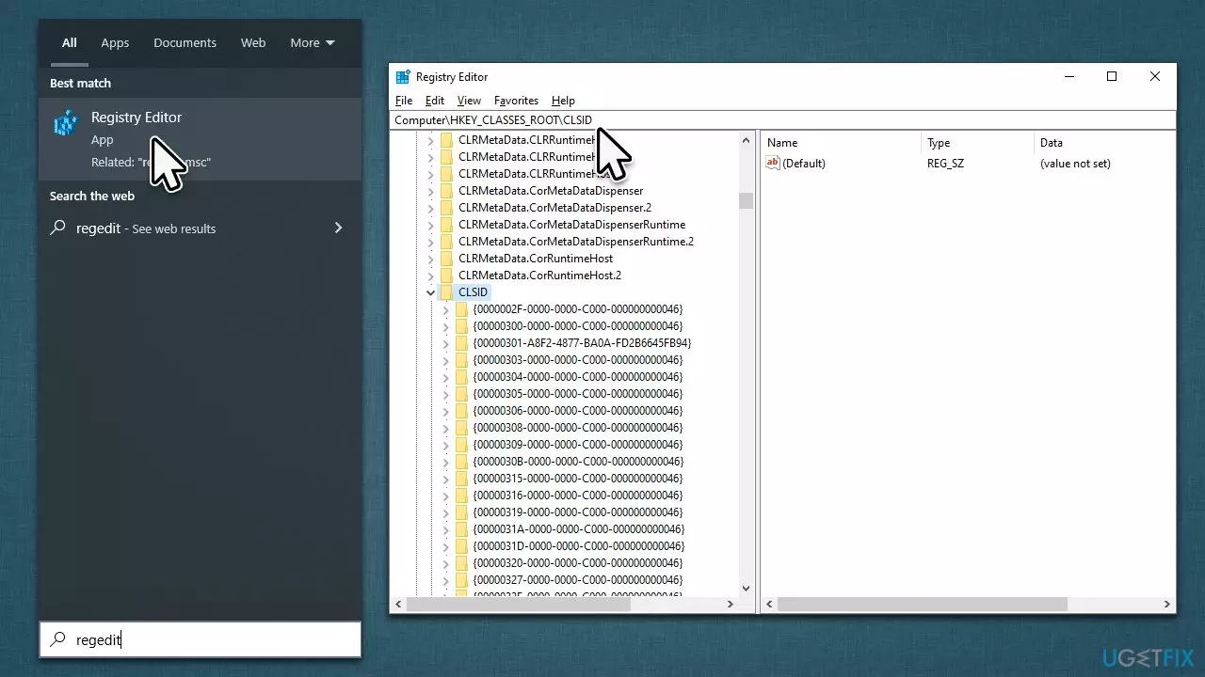Collapse the CLSID key
This screenshot has width=1205, height=677.
[430, 292]
